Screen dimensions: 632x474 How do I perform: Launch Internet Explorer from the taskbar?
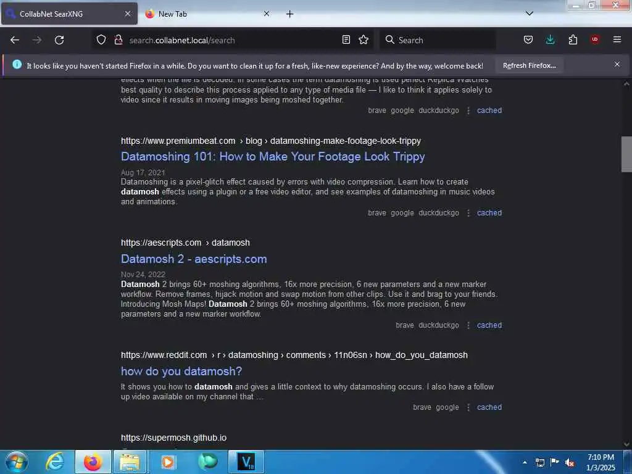coord(55,462)
